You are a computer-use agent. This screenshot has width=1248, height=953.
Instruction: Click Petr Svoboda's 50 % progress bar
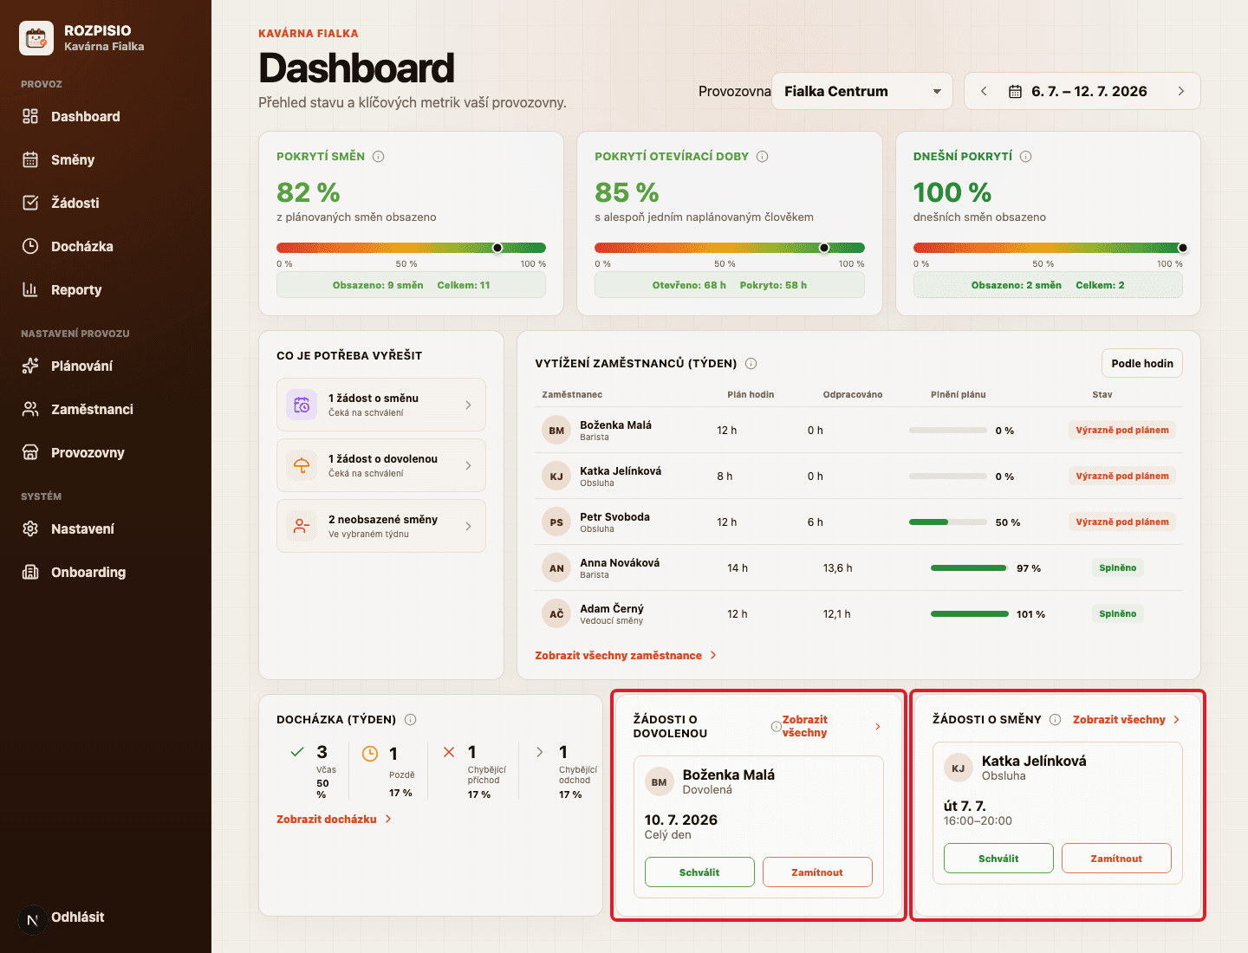[x=948, y=522]
